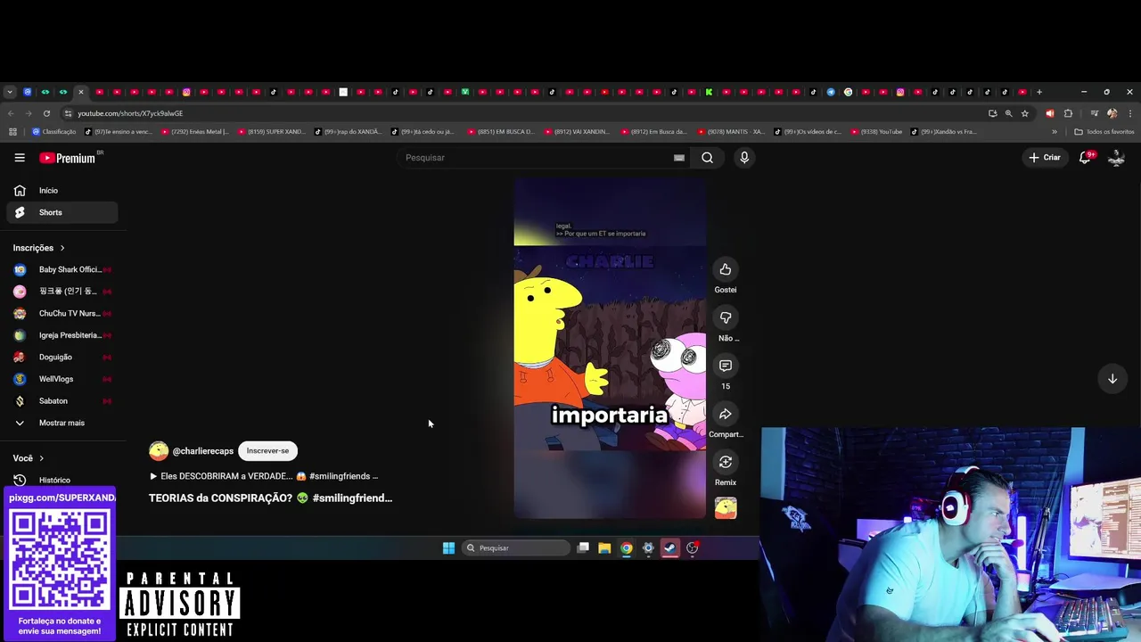Image resolution: width=1141 pixels, height=642 pixels.
Task: Open the tab search dropdown arrow
Action: tap(10, 92)
